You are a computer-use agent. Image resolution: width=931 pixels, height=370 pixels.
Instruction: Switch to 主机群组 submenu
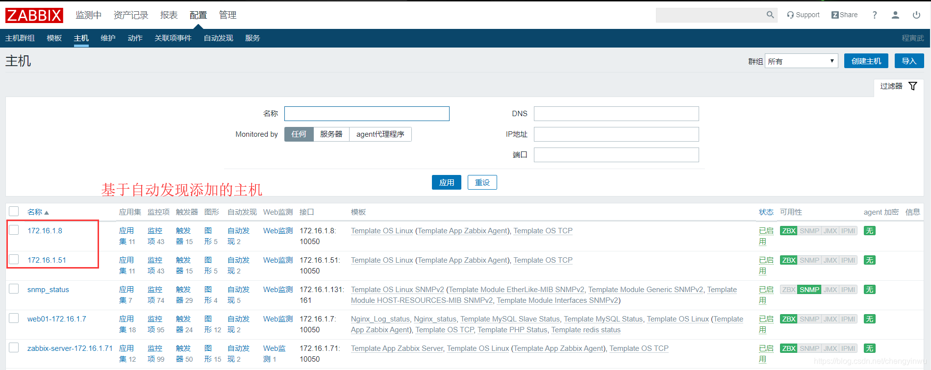point(20,38)
